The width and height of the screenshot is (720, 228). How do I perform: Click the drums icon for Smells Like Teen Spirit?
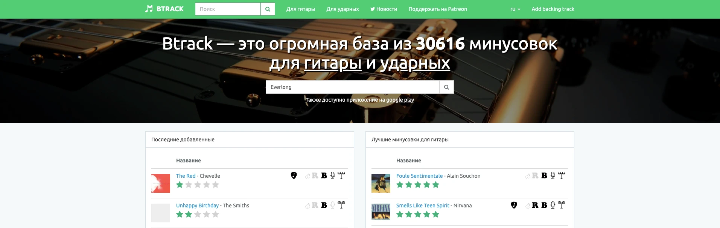point(562,205)
